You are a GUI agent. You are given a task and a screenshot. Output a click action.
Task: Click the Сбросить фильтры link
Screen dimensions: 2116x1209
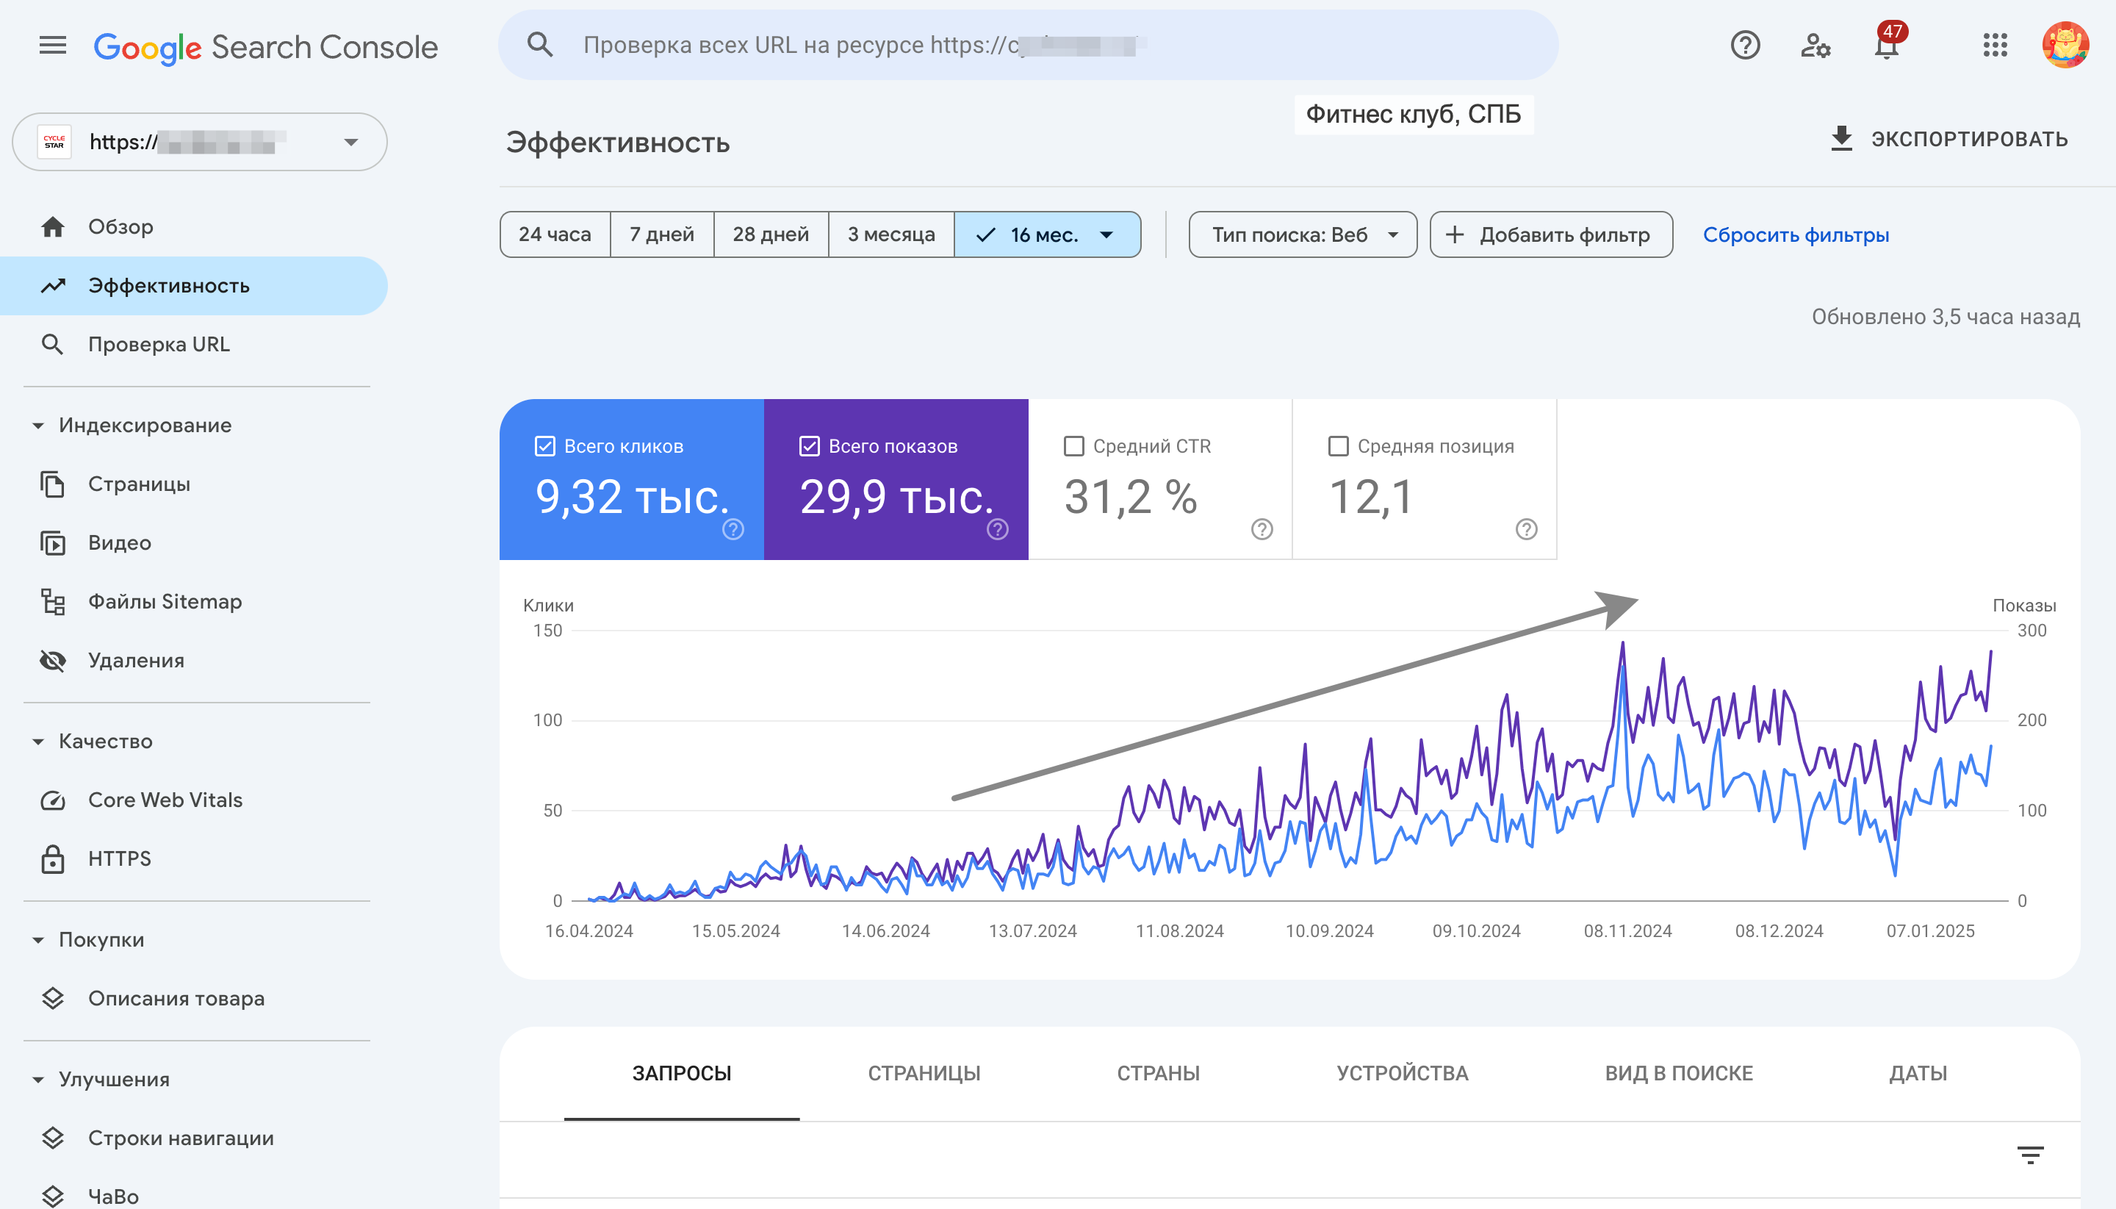click(1796, 235)
